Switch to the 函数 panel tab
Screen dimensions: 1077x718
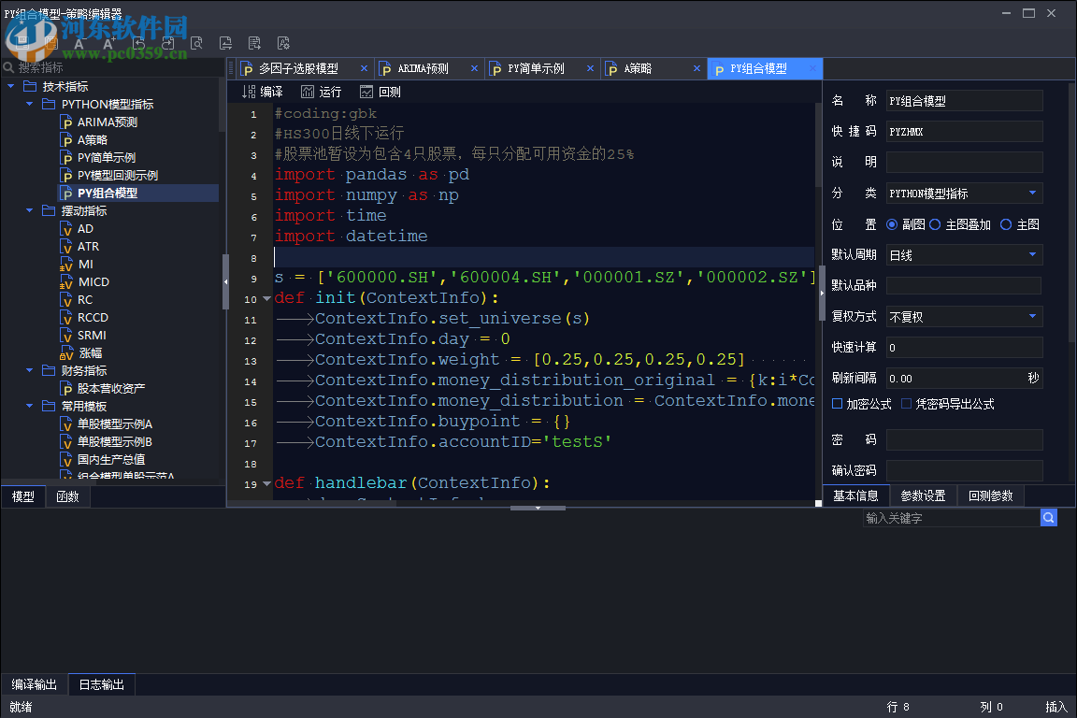point(67,496)
